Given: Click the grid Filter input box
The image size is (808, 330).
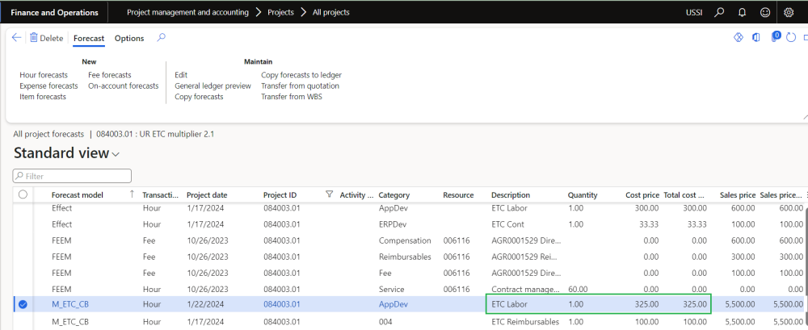Looking at the screenshot, I should (73, 175).
